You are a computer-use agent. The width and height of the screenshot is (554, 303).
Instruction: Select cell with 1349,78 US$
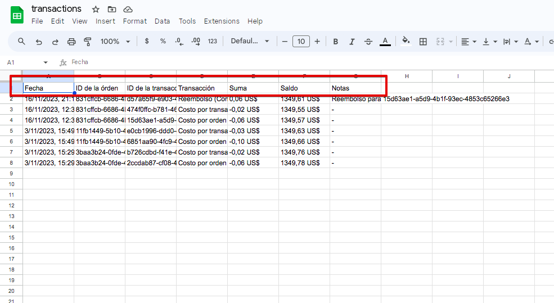tap(304, 163)
